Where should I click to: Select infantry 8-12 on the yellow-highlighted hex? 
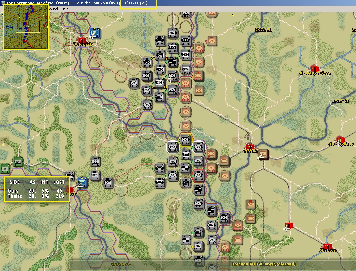[x=186, y=140]
